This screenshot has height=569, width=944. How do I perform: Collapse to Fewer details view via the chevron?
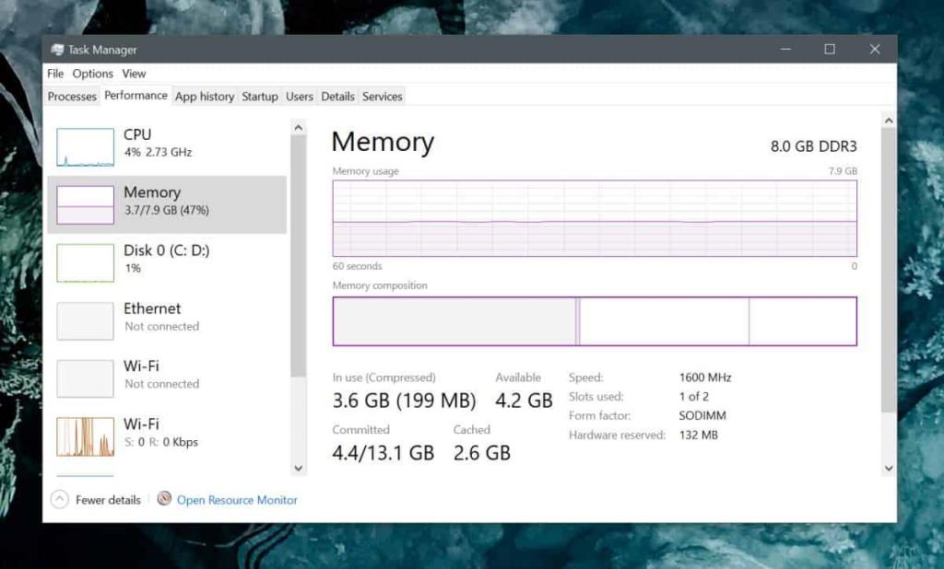point(60,499)
